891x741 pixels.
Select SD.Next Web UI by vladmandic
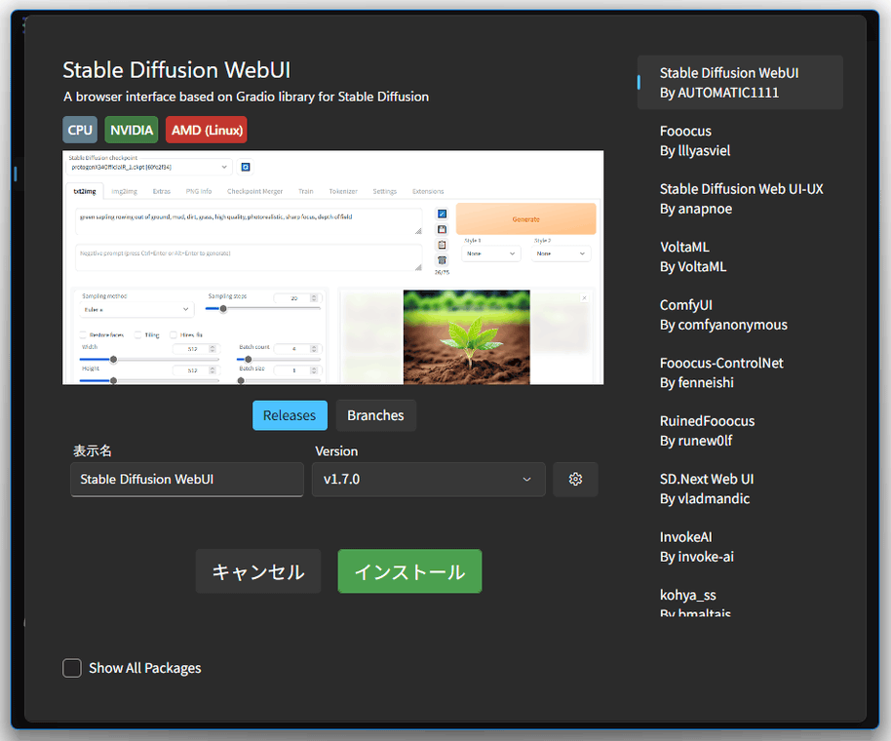coord(740,488)
